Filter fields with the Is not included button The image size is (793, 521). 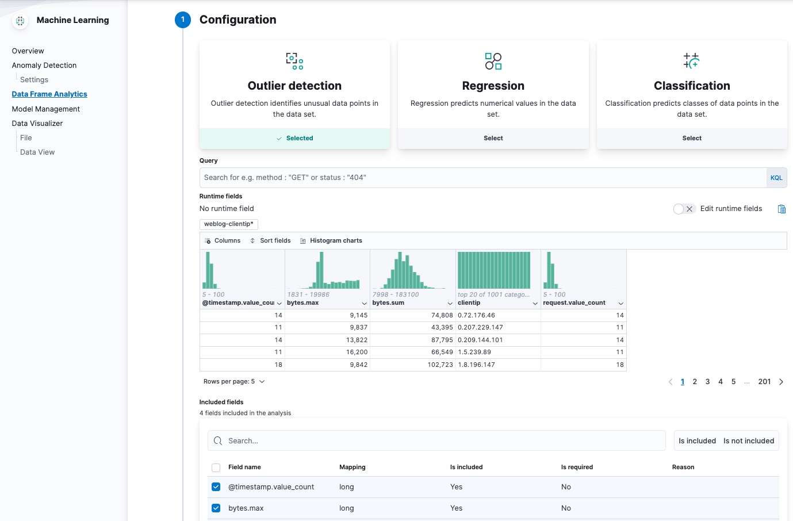pyautogui.click(x=748, y=440)
